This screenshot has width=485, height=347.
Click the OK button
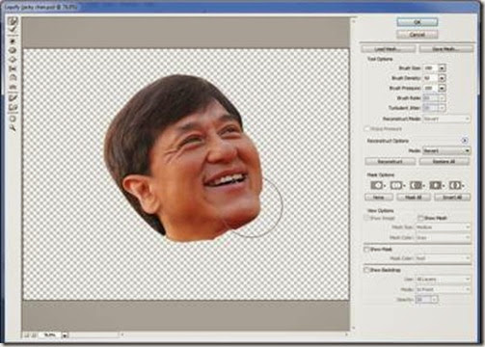[x=418, y=22]
